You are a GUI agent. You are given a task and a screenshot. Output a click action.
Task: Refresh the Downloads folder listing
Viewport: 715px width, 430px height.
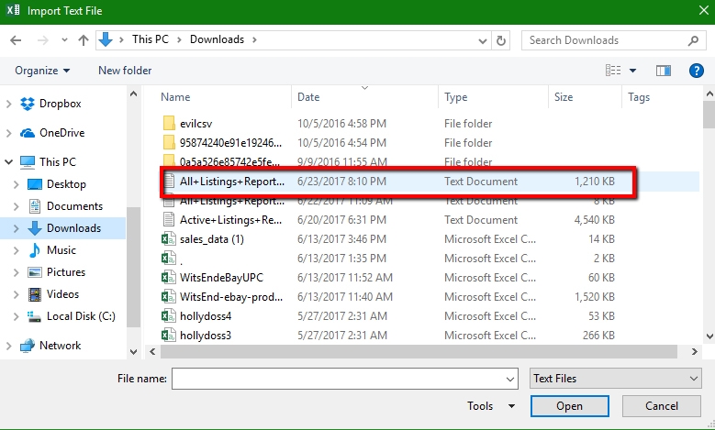[501, 40]
